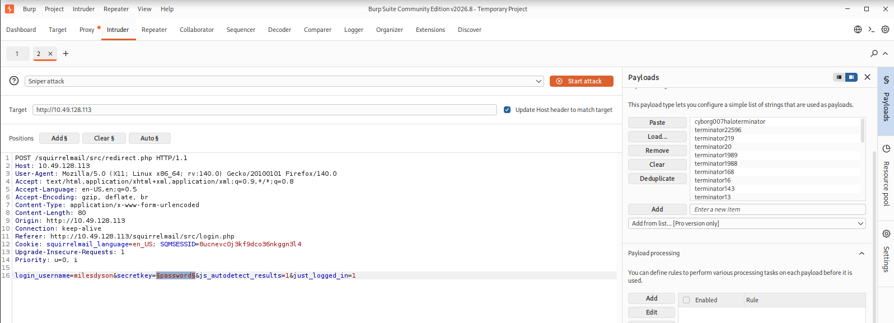Open the Payloads side tab
This screenshot has width=894, height=323.
click(x=886, y=101)
